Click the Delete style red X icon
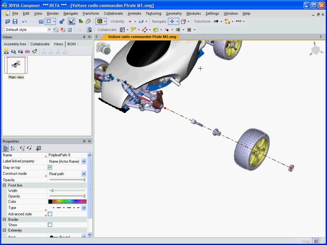Image resolution: width=327 pixels, height=245 pixels. click(x=63, y=30)
